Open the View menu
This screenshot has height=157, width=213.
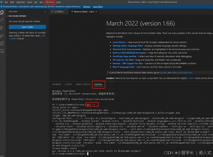(30, 2)
